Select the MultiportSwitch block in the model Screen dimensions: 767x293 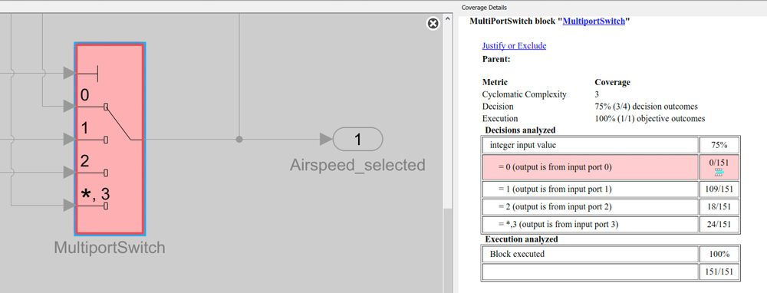(110, 139)
